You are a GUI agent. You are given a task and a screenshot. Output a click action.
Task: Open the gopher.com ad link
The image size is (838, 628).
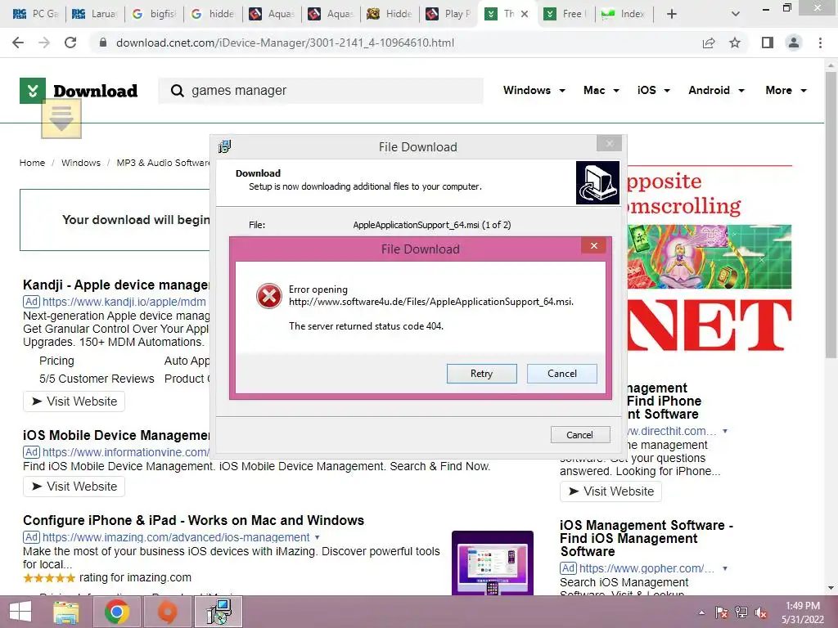coord(647,568)
